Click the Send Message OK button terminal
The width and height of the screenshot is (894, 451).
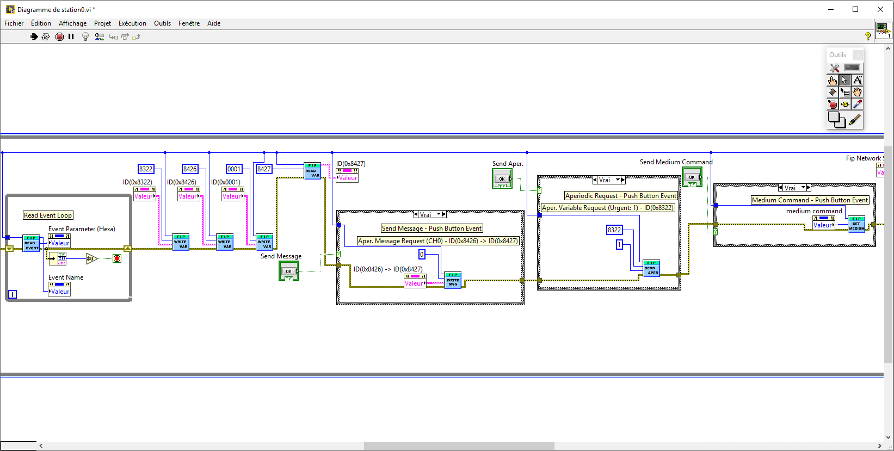point(289,271)
